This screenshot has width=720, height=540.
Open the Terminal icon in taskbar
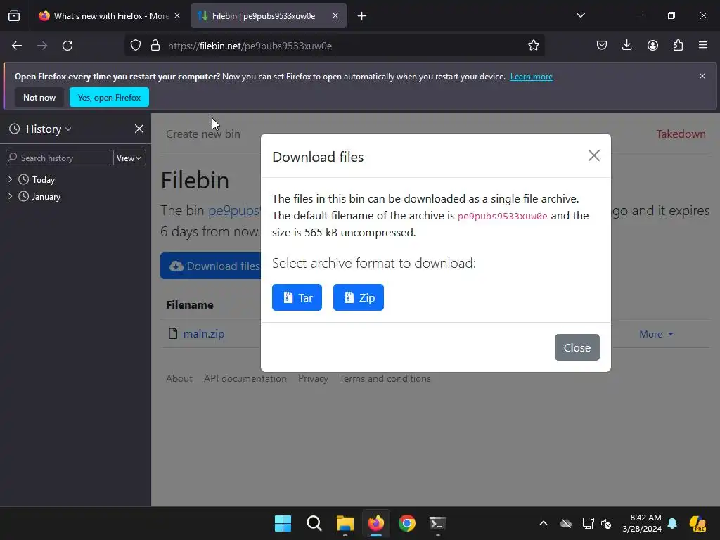(x=437, y=523)
